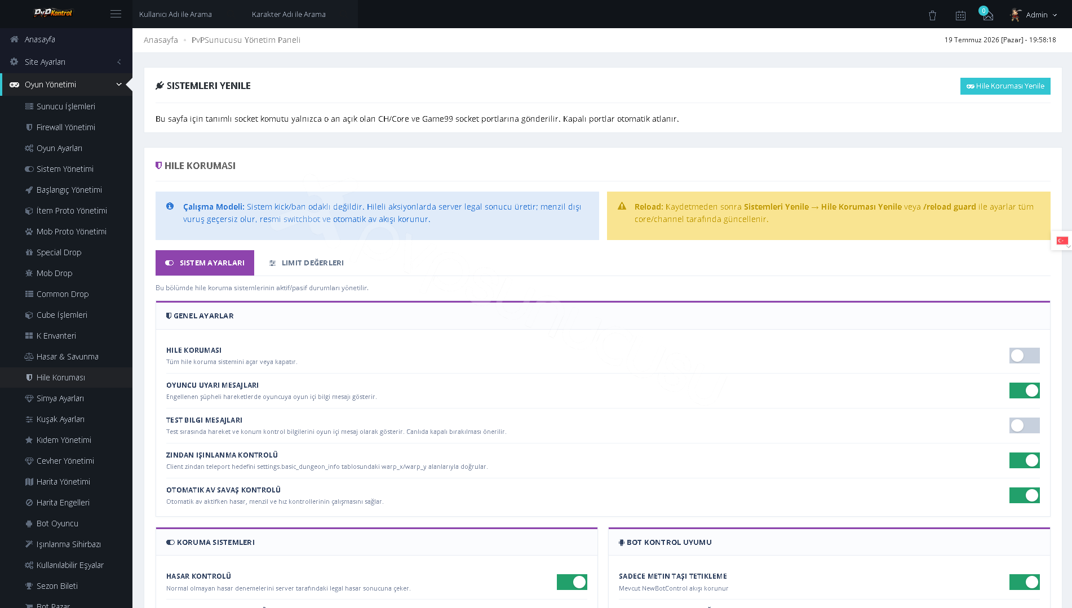Turn on Test Bilgi Mesajları switch
1072x608 pixels.
1024,425
